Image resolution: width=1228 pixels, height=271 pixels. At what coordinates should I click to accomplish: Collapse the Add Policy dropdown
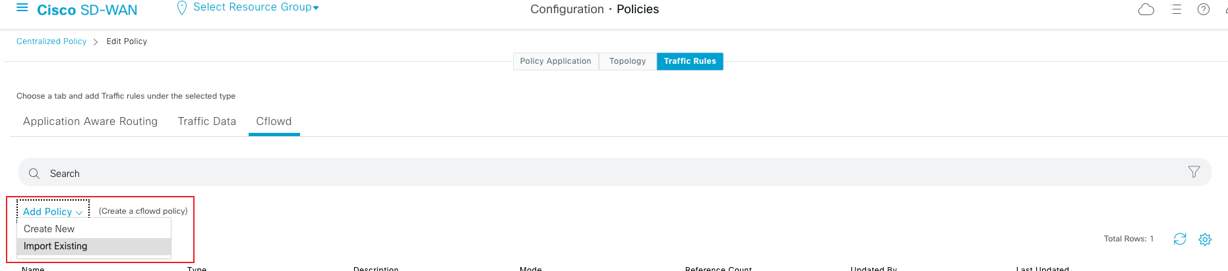click(53, 212)
